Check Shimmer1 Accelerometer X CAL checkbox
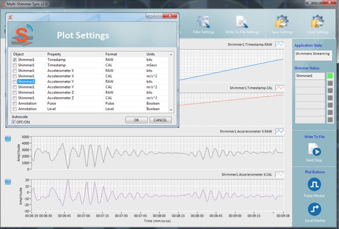 [x=14, y=76]
